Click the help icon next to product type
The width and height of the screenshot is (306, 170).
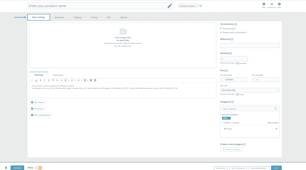[201, 6]
